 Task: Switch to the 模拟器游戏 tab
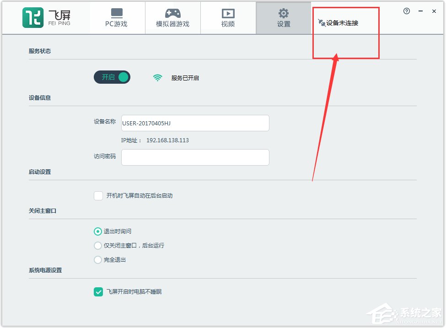pos(172,18)
